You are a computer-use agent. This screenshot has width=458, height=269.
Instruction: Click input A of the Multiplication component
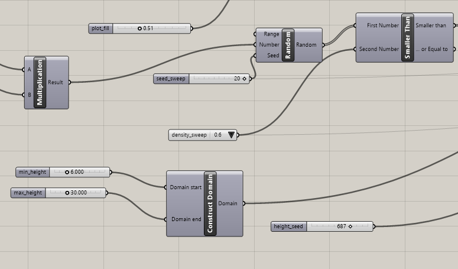tap(29, 70)
